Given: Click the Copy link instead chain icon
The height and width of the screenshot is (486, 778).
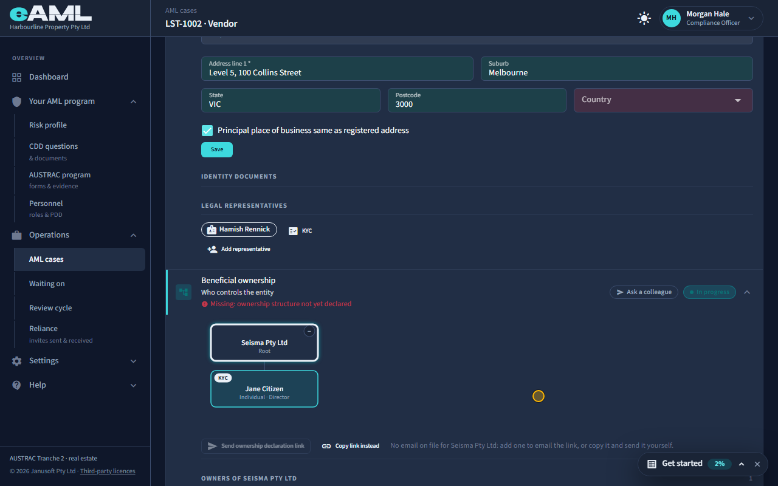Looking at the screenshot, I should 326,446.
